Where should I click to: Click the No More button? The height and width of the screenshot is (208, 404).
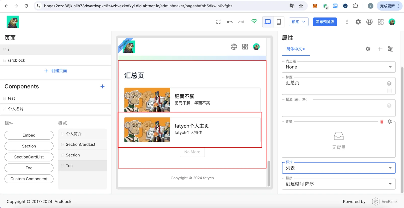pos(192,152)
